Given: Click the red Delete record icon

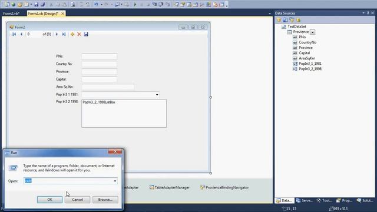Looking at the screenshot, I should coord(79,34).
